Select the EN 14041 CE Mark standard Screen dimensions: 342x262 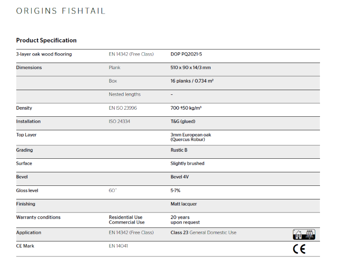118,246
